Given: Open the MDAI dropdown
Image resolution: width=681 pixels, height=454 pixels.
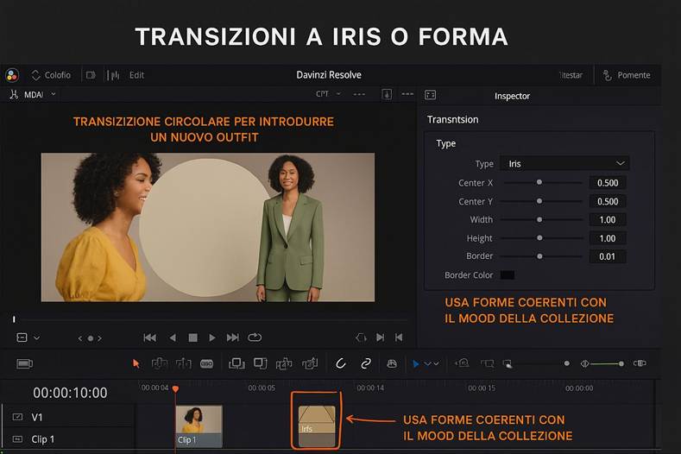Looking at the screenshot, I should click(x=33, y=94).
